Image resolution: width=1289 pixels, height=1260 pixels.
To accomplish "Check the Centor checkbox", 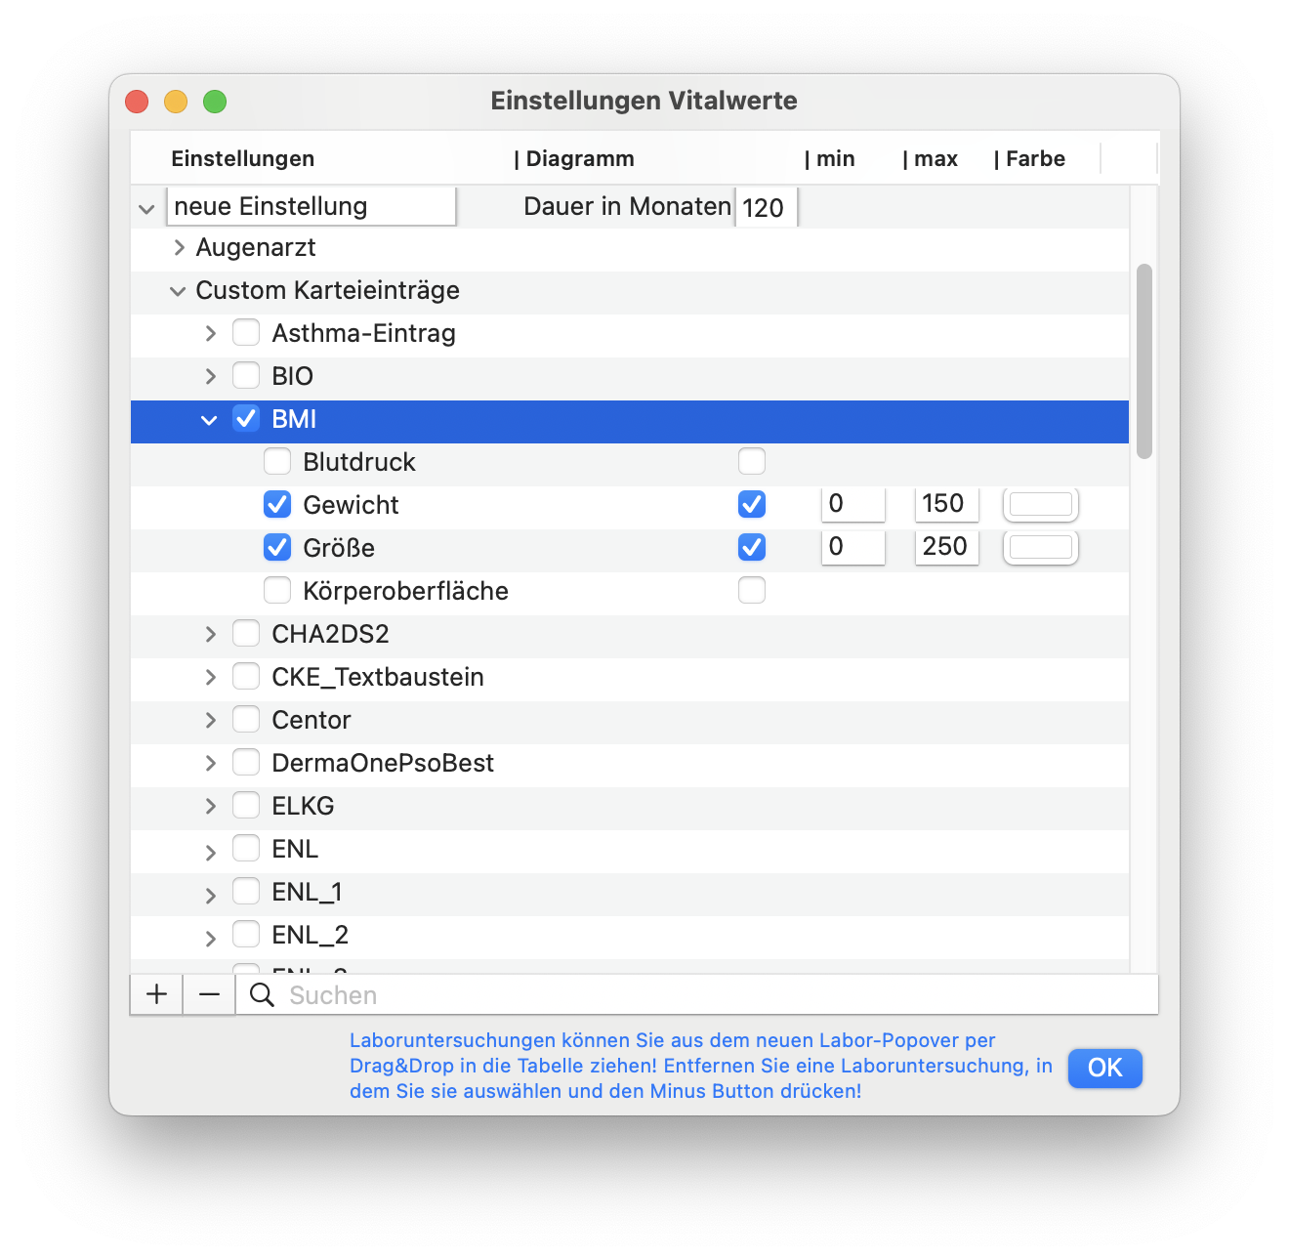I will [x=246, y=720].
